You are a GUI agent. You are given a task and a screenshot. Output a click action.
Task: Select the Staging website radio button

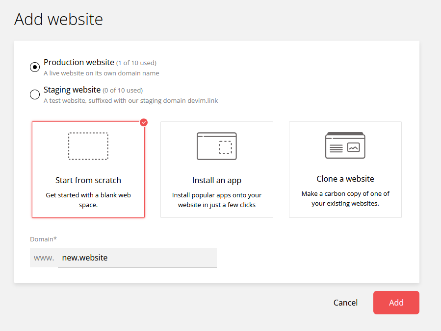tap(35, 95)
